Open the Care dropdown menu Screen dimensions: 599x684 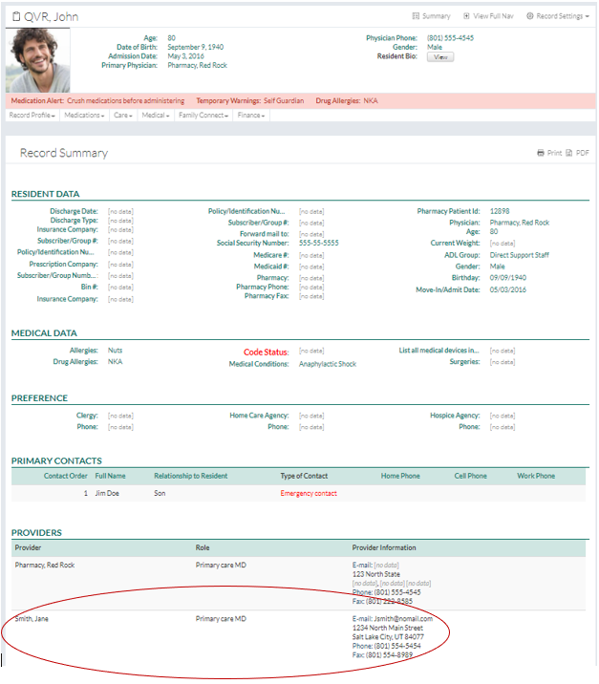122,116
